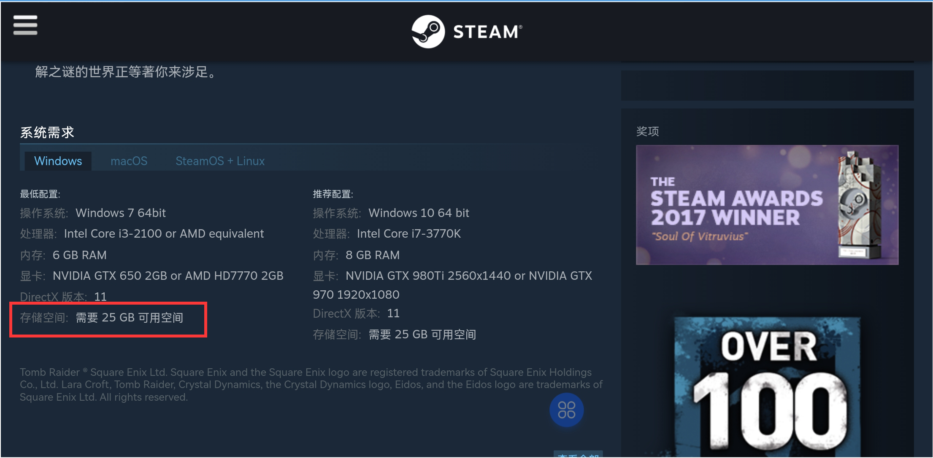Click description text 解之谜的世界正等著你来涉足
The width and height of the screenshot is (933, 458).
(126, 72)
